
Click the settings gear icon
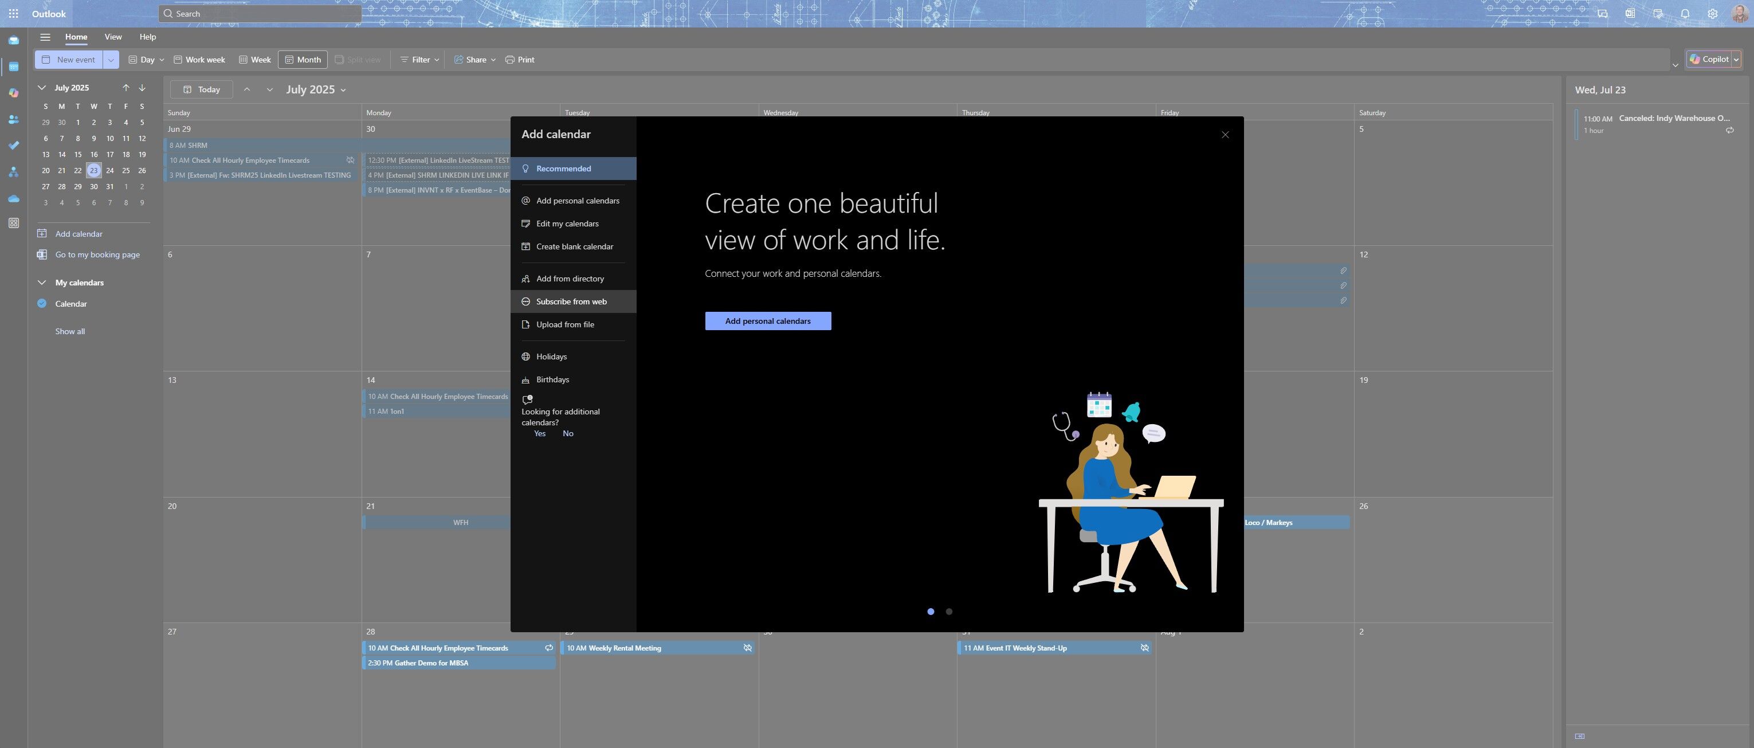click(1712, 14)
